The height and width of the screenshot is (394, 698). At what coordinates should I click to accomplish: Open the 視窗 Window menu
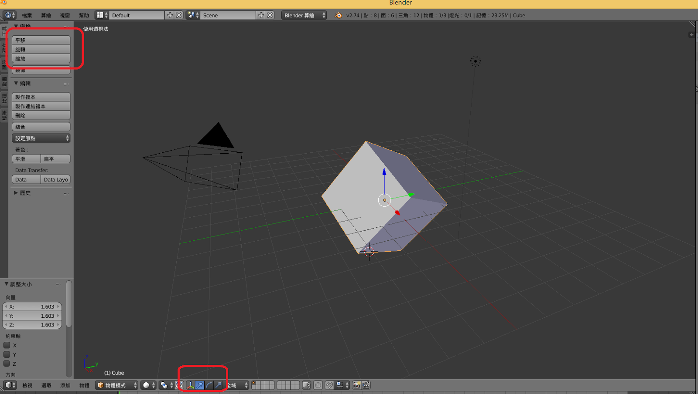tap(65, 15)
